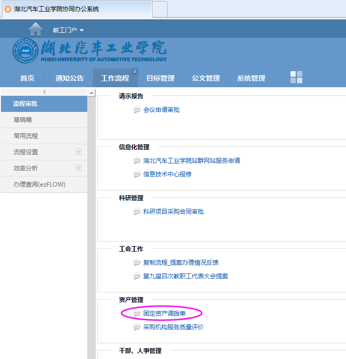Open the 信息技术中心报修 link
346x359 pixels.
[x=167, y=174]
